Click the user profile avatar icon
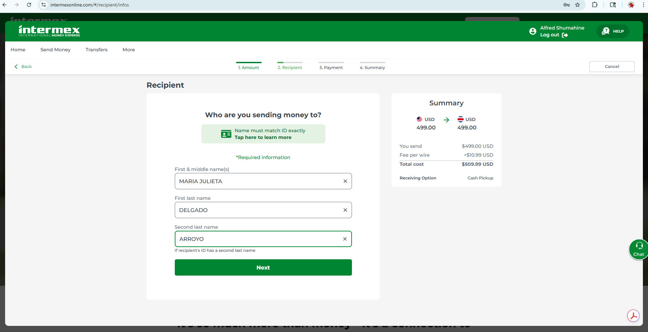This screenshot has width=648, height=332. (x=533, y=31)
